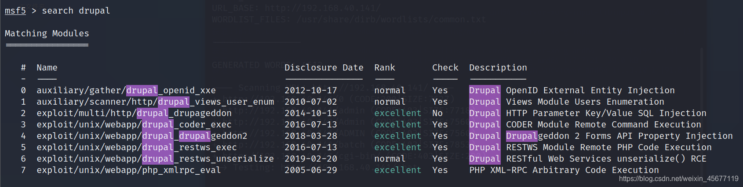
Task: Click disclosure date 2005-06-29
Action: pyautogui.click(x=311, y=170)
